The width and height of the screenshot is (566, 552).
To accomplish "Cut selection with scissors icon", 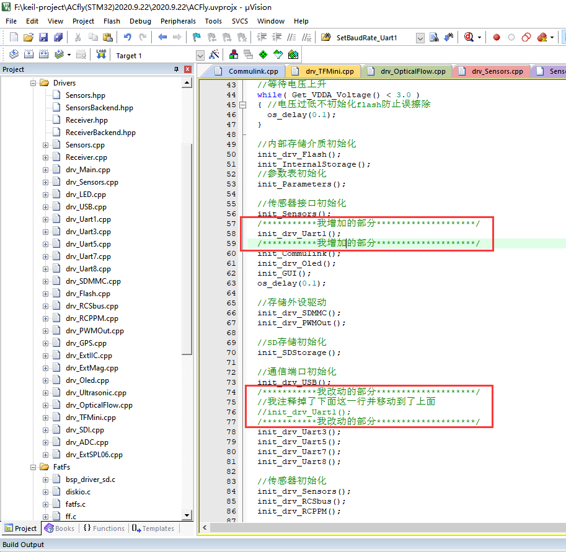I will coord(77,37).
